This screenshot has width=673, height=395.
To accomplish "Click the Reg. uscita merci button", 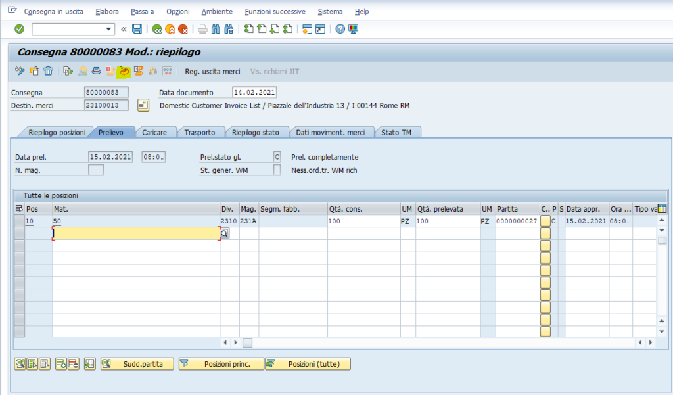I will point(212,71).
